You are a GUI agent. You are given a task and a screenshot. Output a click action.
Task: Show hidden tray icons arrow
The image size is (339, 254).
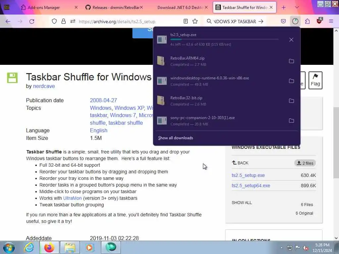(281, 248)
